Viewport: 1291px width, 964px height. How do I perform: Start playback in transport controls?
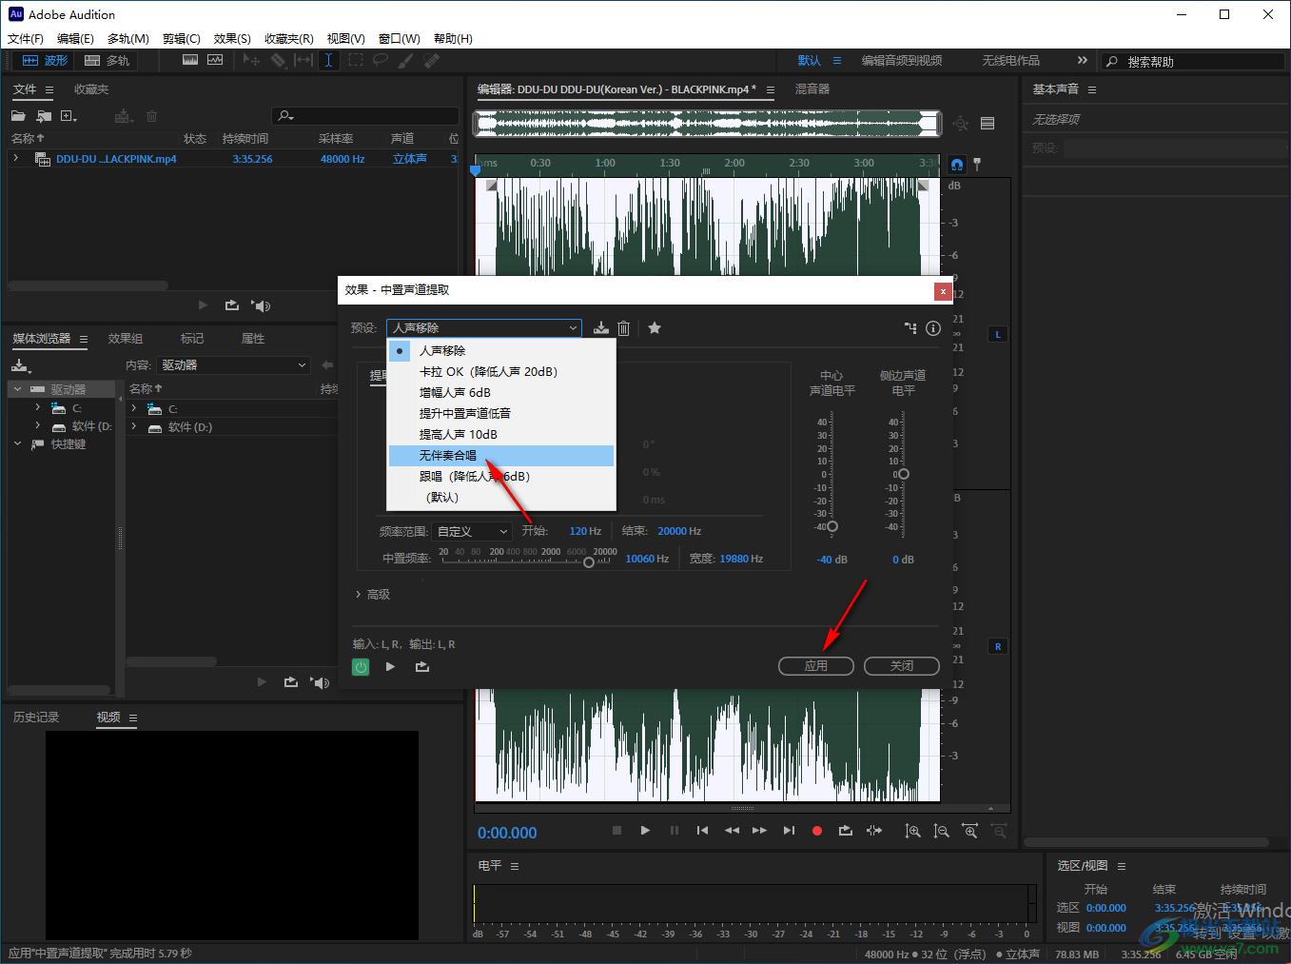[645, 831]
